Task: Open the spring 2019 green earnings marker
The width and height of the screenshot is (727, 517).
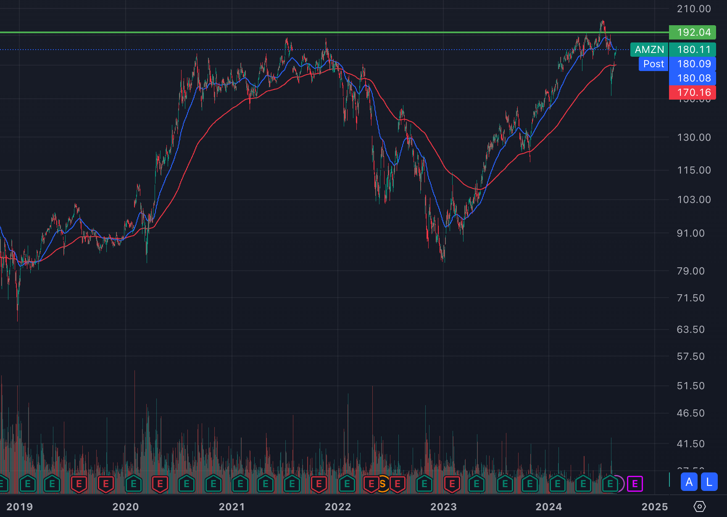Action: tap(52, 484)
